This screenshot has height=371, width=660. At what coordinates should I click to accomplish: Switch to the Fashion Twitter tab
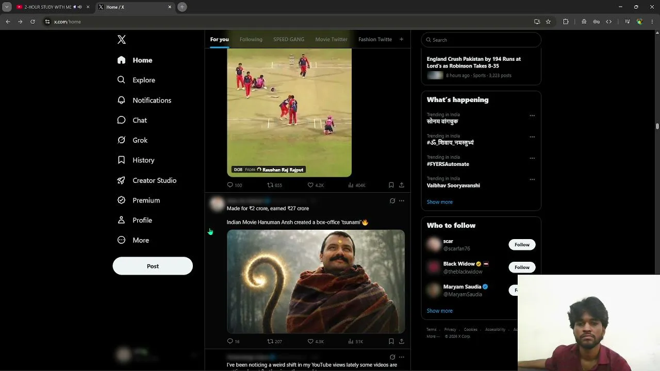375,39
